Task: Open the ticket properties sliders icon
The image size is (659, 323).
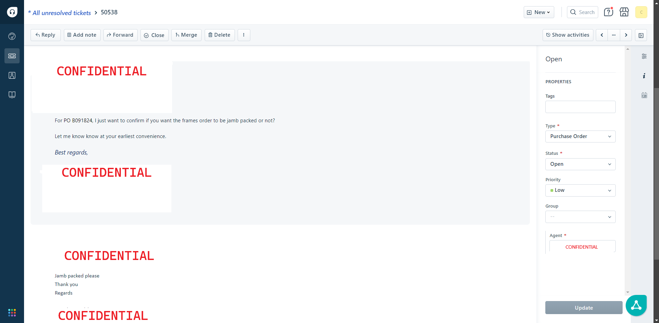Action: [644, 56]
